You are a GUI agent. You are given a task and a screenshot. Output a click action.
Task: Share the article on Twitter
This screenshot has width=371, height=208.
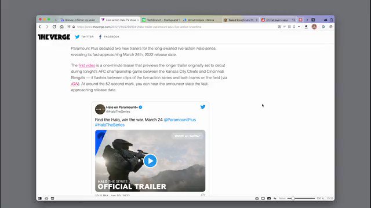85,37
